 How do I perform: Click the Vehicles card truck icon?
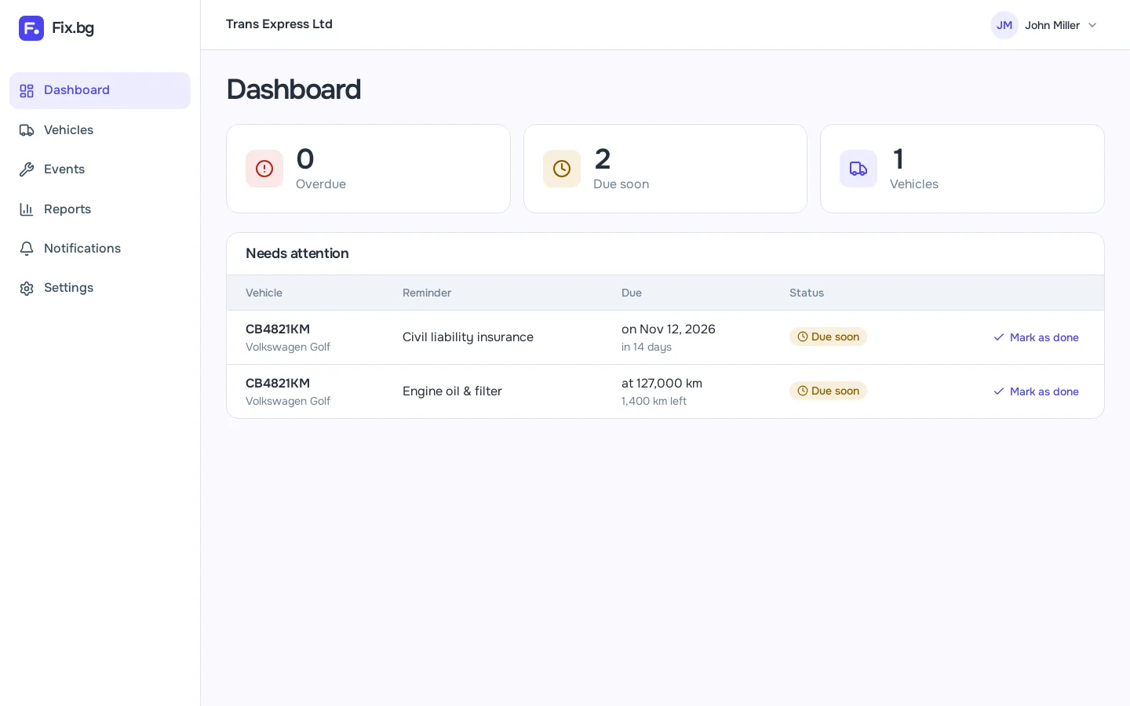pos(858,169)
